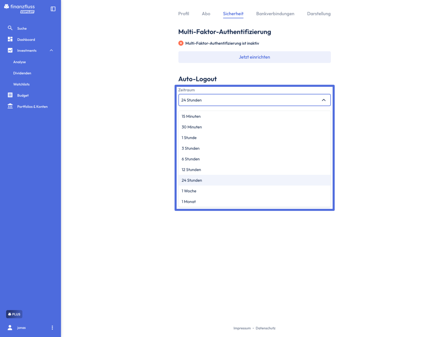Close the Zeitraum dropdown via chevron arrow
This screenshot has height=337, width=448.
(324, 100)
